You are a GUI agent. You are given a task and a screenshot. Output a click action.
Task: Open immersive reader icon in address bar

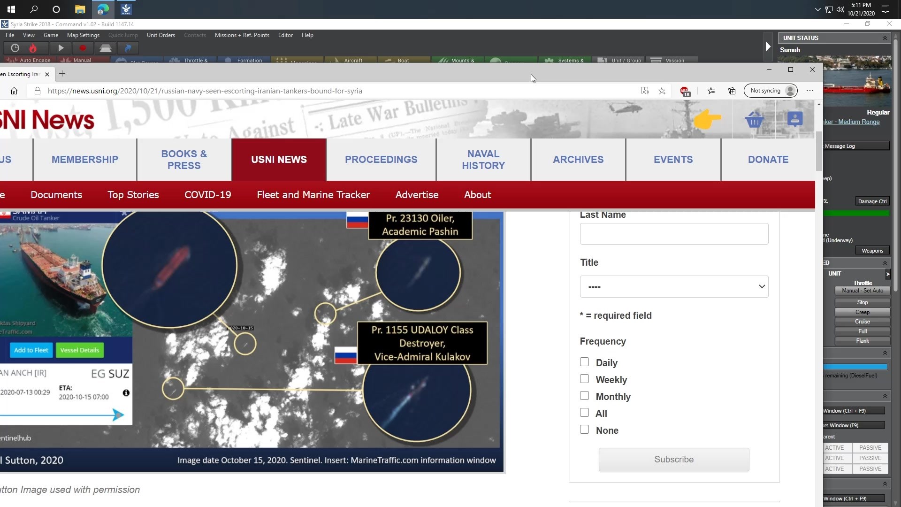pos(645,91)
